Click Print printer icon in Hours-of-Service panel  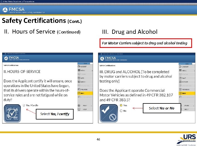coord(79,105)
